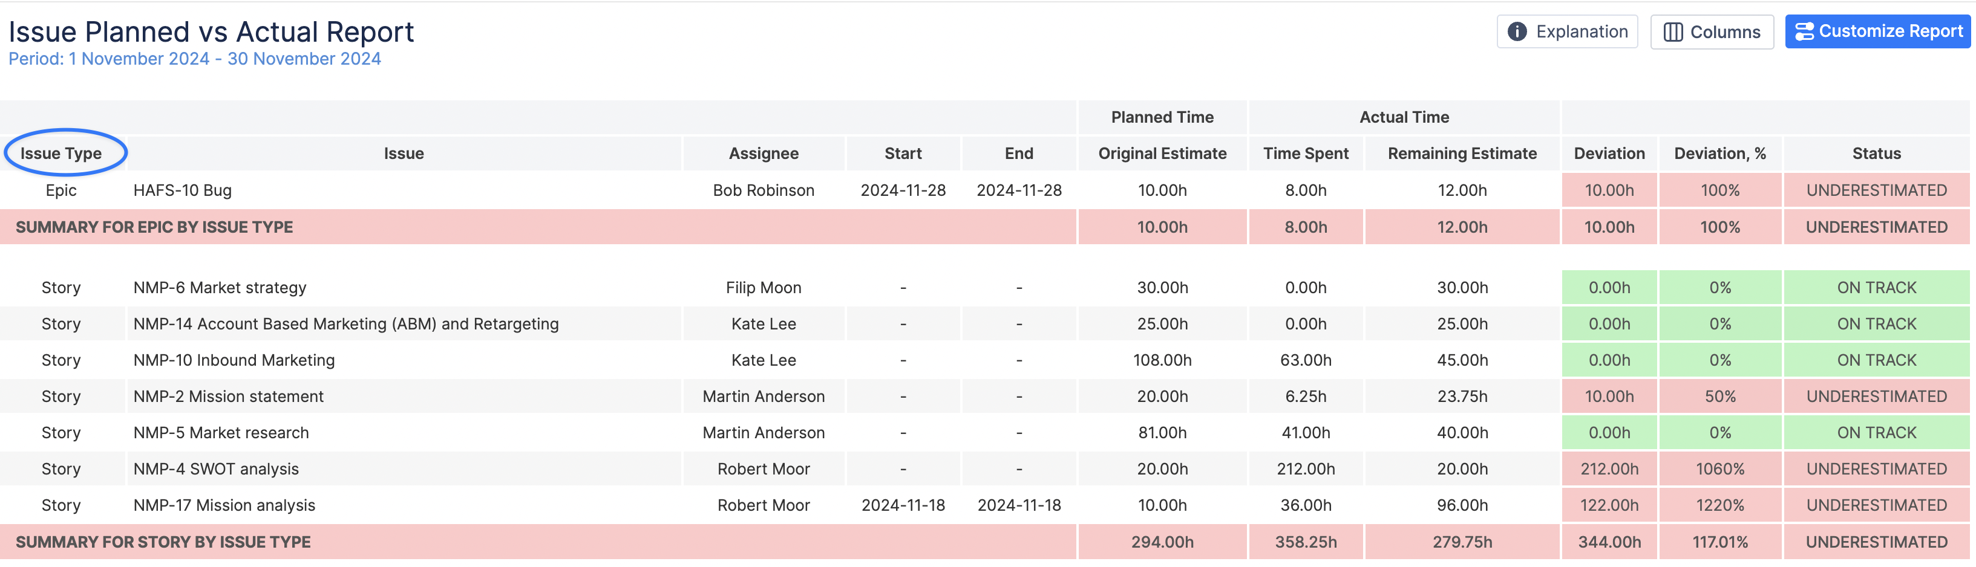Open the NMP-4 SWOT analysis issue
The image size is (1976, 567).
[x=215, y=469]
